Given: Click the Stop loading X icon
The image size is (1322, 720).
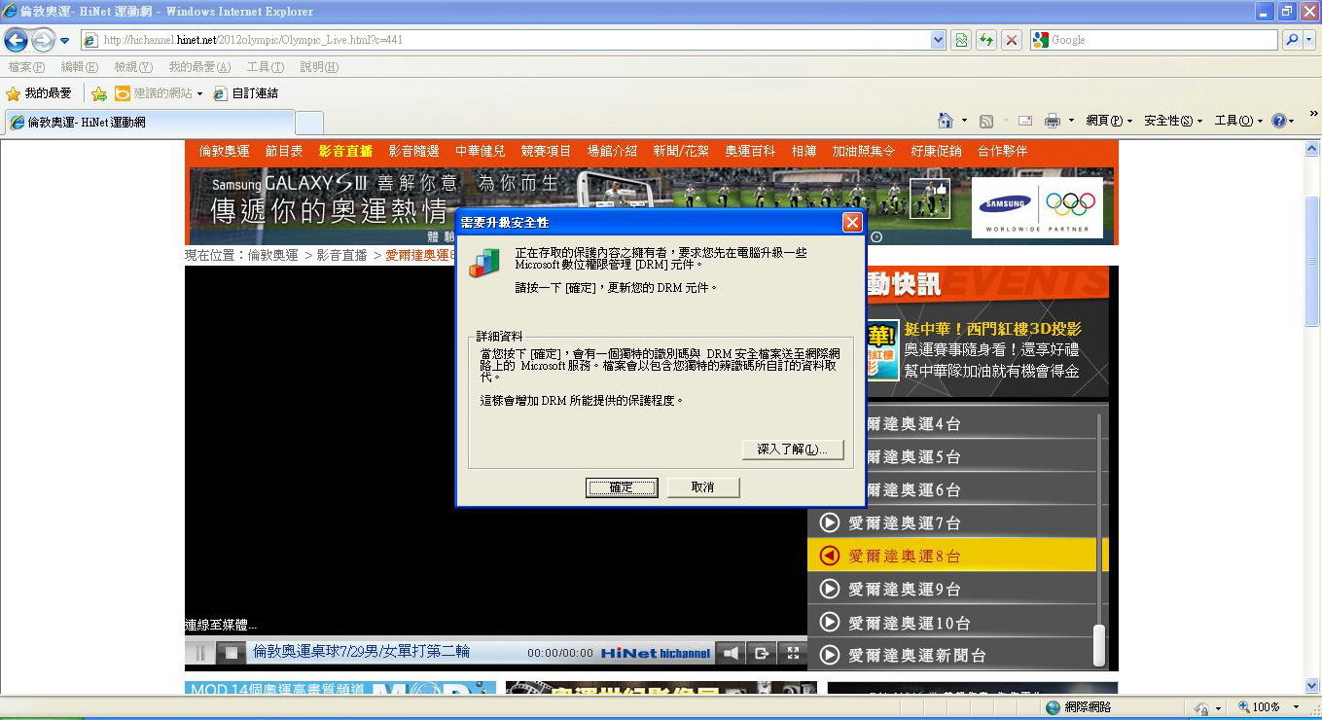Looking at the screenshot, I should click(1012, 40).
